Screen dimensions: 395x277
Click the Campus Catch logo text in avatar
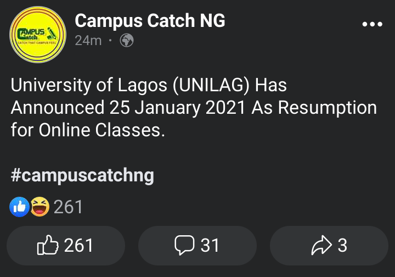click(x=31, y=34)
